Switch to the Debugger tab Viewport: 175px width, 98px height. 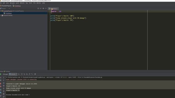coord(5,74)
